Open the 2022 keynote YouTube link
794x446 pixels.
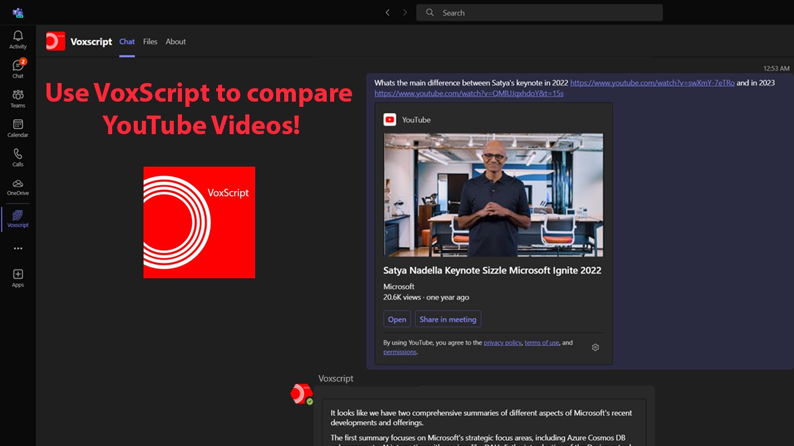652,83
